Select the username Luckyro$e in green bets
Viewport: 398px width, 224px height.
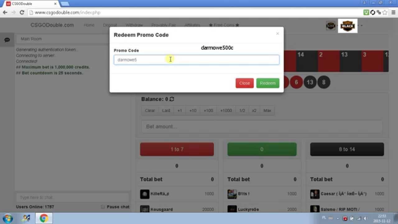249,209
